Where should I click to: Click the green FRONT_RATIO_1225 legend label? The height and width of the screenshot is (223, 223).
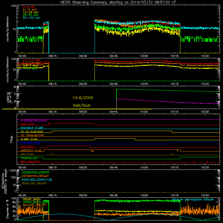click(x=36, y=202)
